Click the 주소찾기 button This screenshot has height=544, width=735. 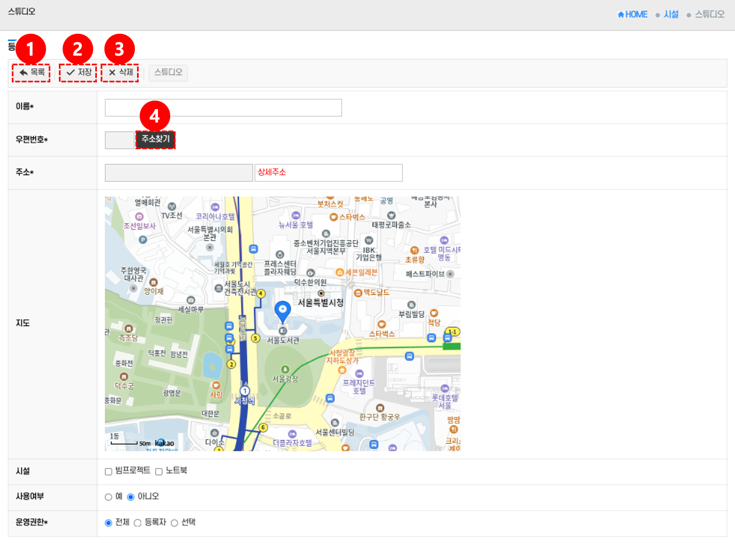pyautogui.click(x=155, y=139)
